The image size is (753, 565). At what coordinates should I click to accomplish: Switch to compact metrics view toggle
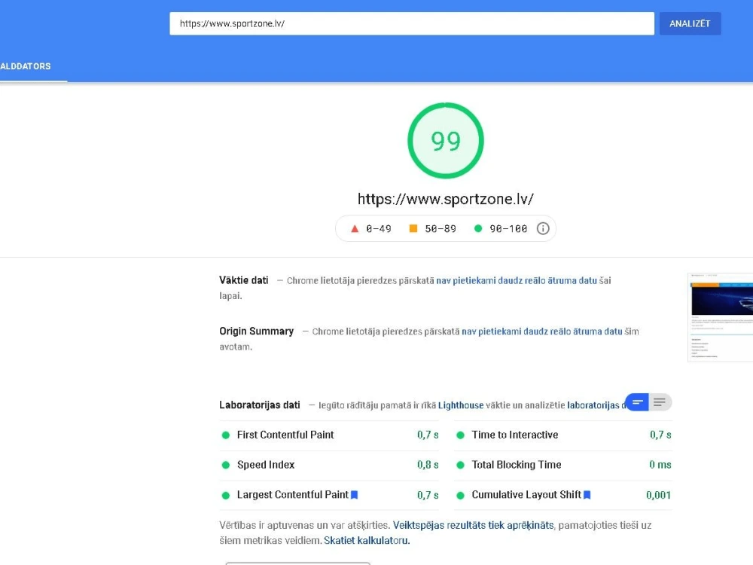point(637,402)
